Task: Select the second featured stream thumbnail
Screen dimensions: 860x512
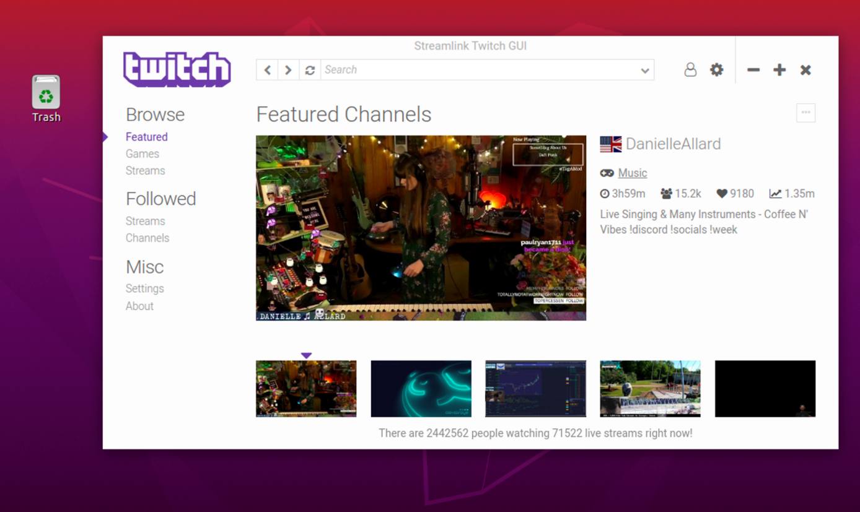Action: click(421, 388)
